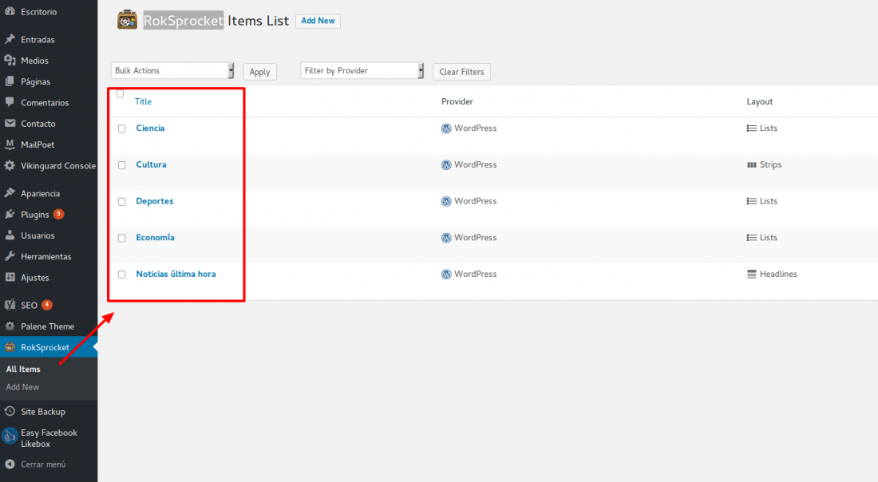Click the Vikinguard Console gear icon
This screenshot has height=482, width=878.
pyautogui.click(x=10, y=165)
